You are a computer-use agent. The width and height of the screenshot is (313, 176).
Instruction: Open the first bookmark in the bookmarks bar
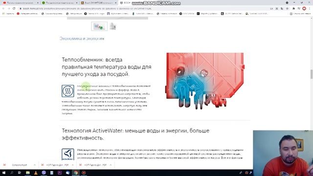coord(8,14)
